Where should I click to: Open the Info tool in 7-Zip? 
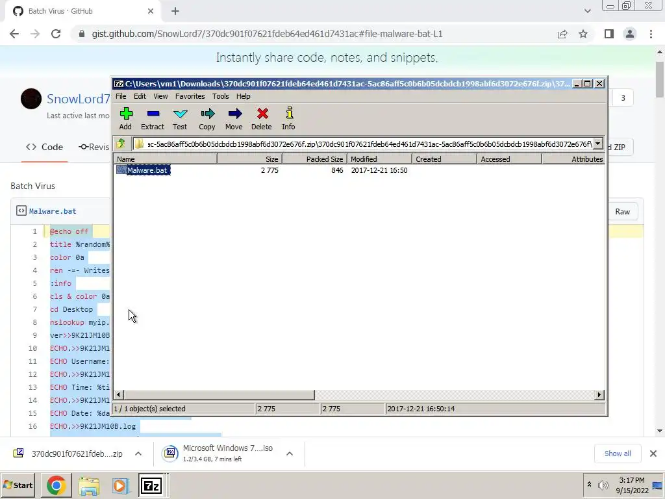[289, 118]
